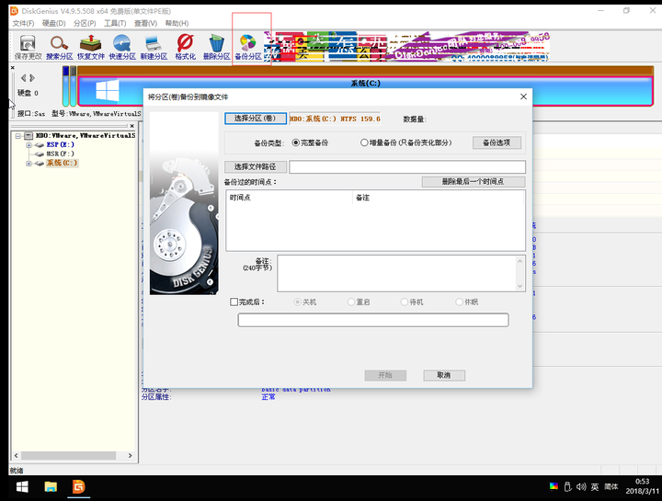This screenshot has height=501, width=662.
Task: Click the Windows Start button
Action: point(22,486)
